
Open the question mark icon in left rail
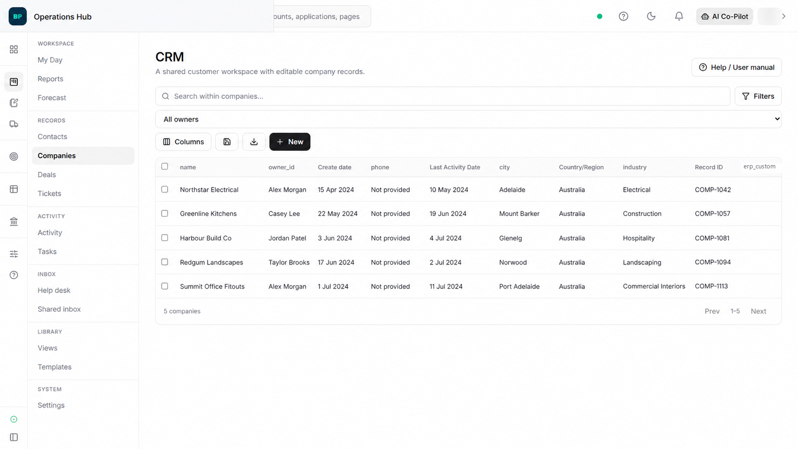click(x=14, y=275)
